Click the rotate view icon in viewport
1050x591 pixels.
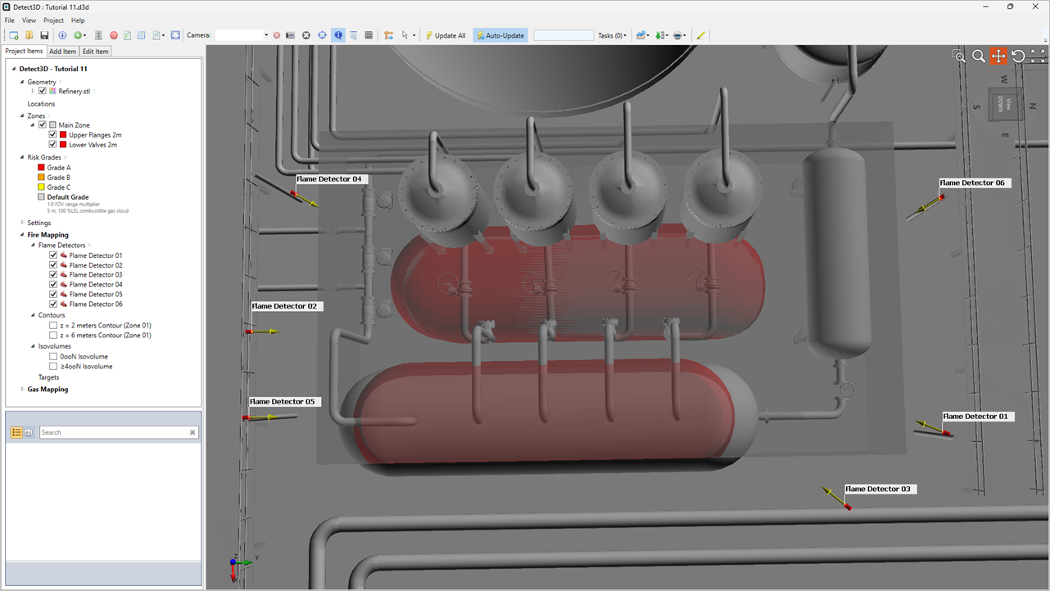[1018, 56]
